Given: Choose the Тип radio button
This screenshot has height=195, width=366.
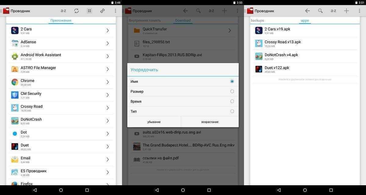Looking at the screenshot, I should (232, 111).
